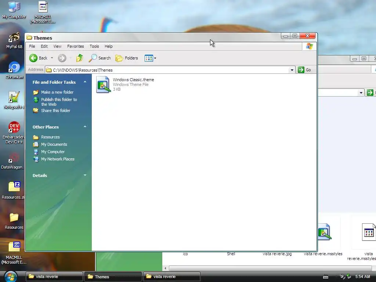Screen dimensions: 376x282
Task: Click the 5:54 AM clock
Action: [x=362, y=276]
